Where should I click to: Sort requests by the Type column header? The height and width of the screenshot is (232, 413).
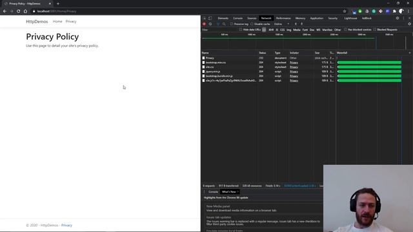277,53
